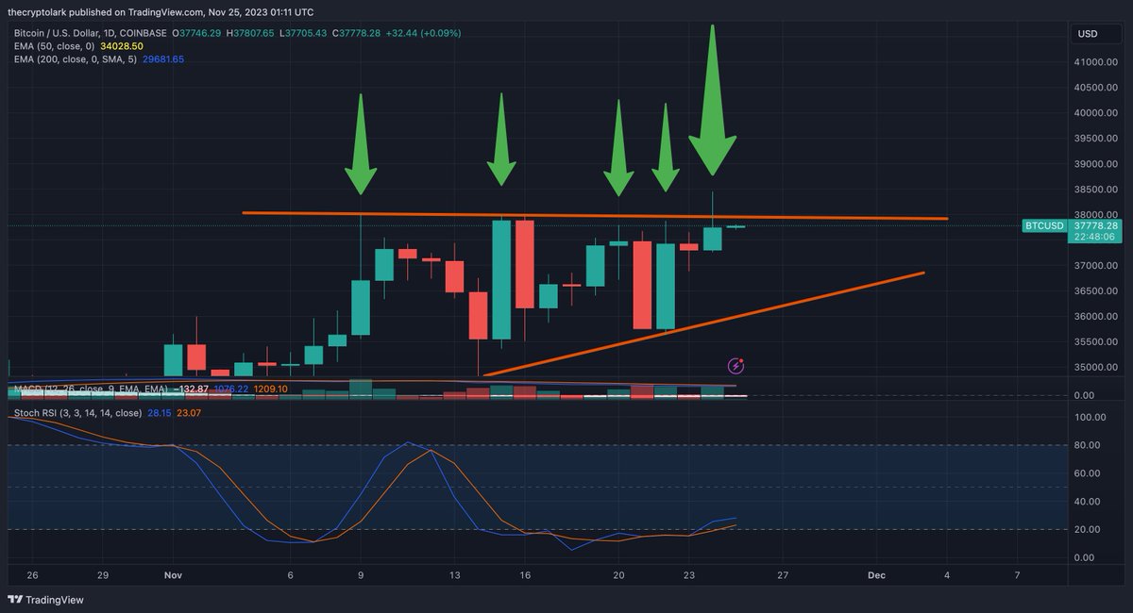The width and height of the screenshot is (1133, 613).
Task: Click the high price H37807.65
Action: click(x=248, y=32)
